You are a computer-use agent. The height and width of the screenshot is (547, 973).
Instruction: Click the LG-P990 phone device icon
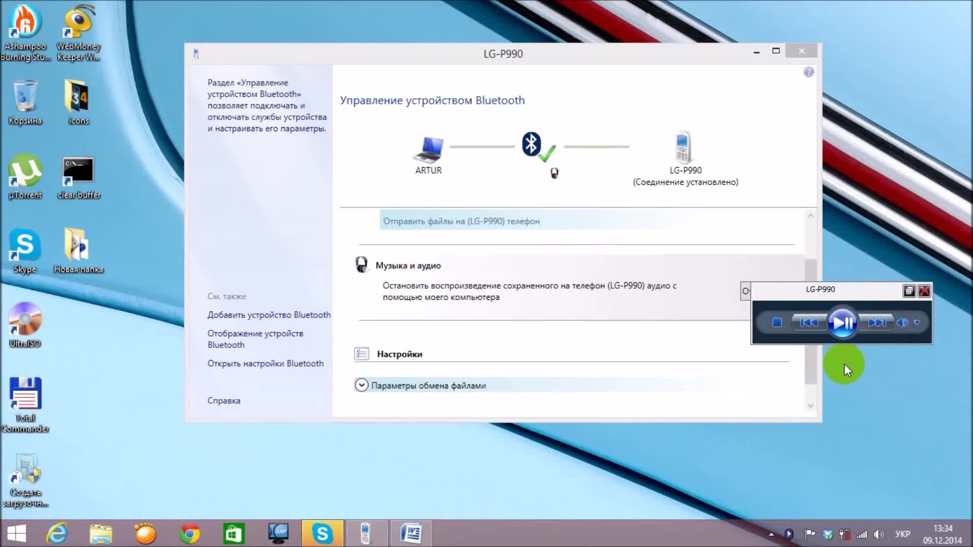click(x=684, y=147)
